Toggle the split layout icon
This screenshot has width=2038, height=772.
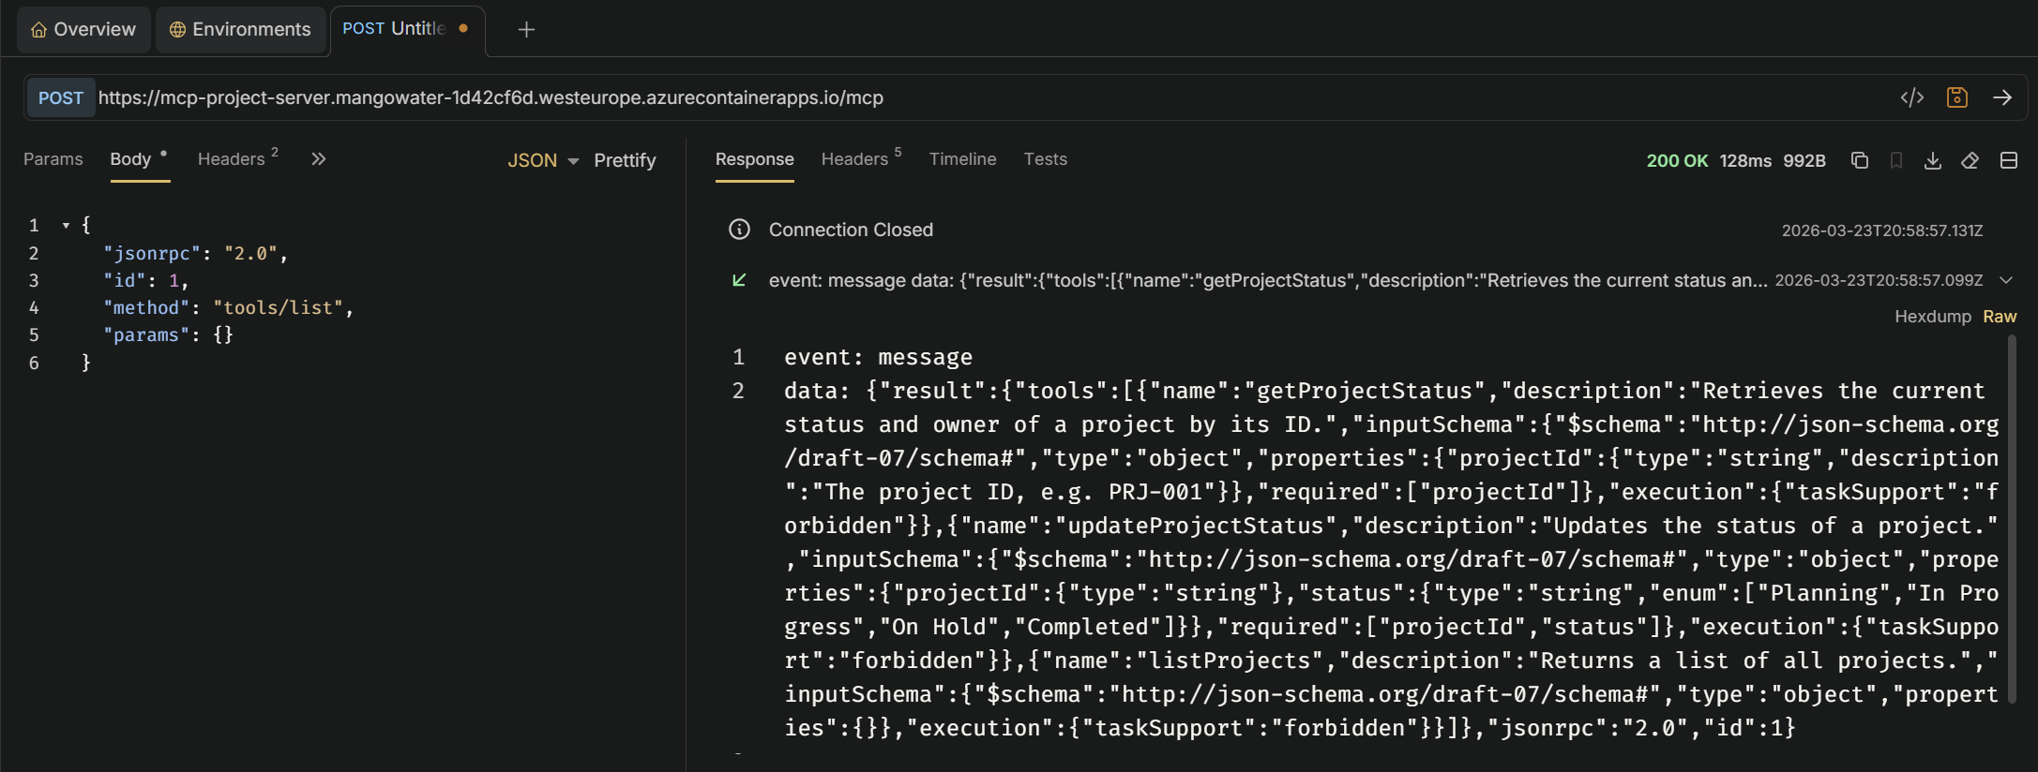[2008, 160]
